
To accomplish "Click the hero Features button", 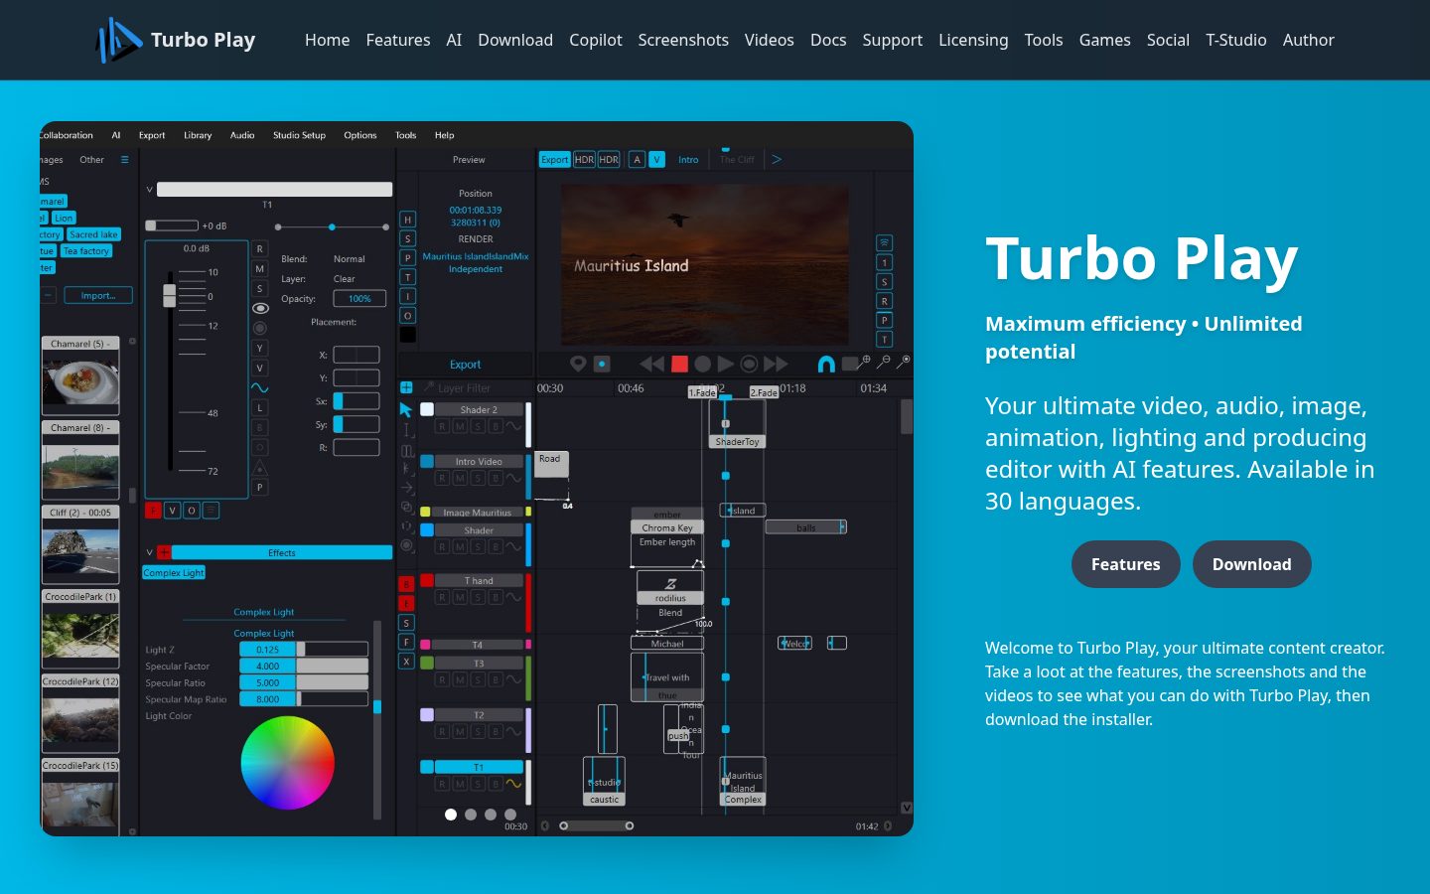I will 1125,564.
